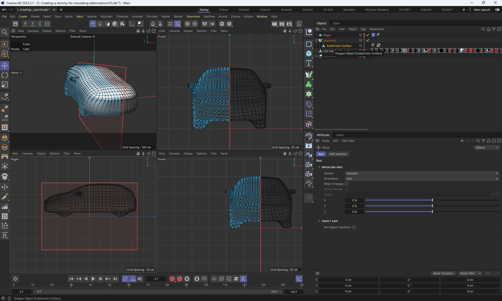Activate the Knife cut tool

click(5, 197)
